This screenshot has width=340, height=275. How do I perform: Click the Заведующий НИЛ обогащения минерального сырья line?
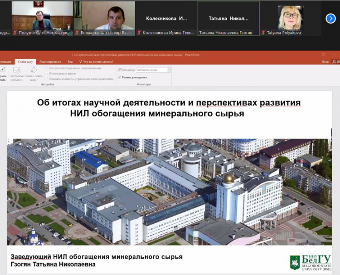pyautogui.click(x=97, y=257)
